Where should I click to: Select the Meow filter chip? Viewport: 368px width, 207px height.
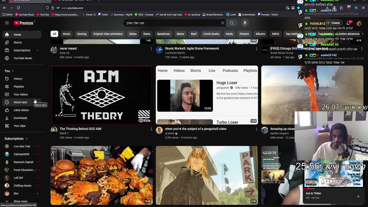point(180,34)
